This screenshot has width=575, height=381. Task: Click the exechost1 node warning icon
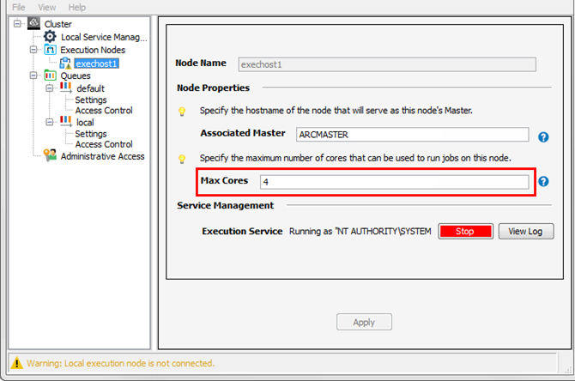pos(65,63)
